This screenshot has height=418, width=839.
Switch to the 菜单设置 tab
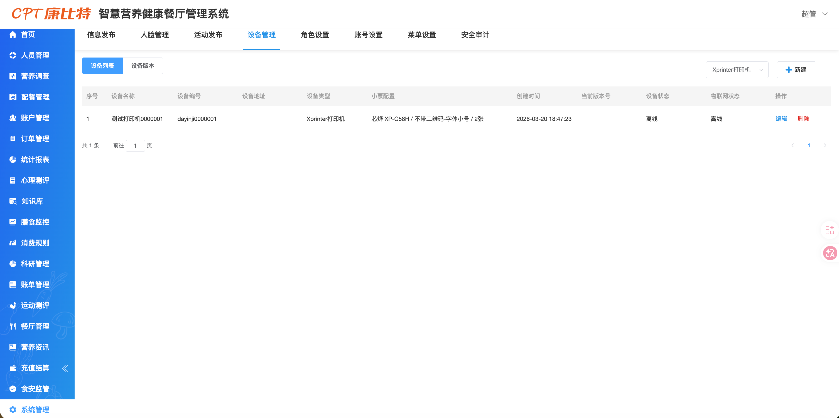[x=421, y=35]
